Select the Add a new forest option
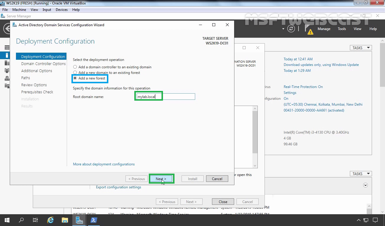This screenshot has height=226, width=385. tap(89, 78)
